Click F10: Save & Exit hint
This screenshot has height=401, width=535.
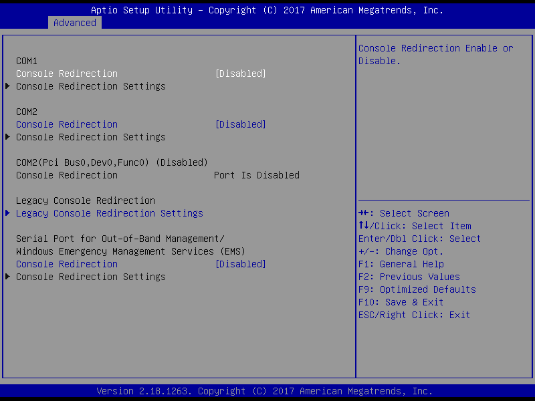[401, 302]
